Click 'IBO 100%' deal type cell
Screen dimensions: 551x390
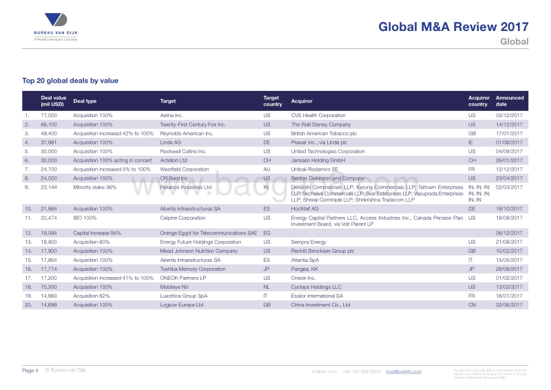click(x=85, y=218)
